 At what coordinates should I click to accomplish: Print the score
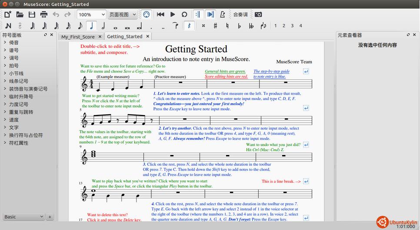43,14
